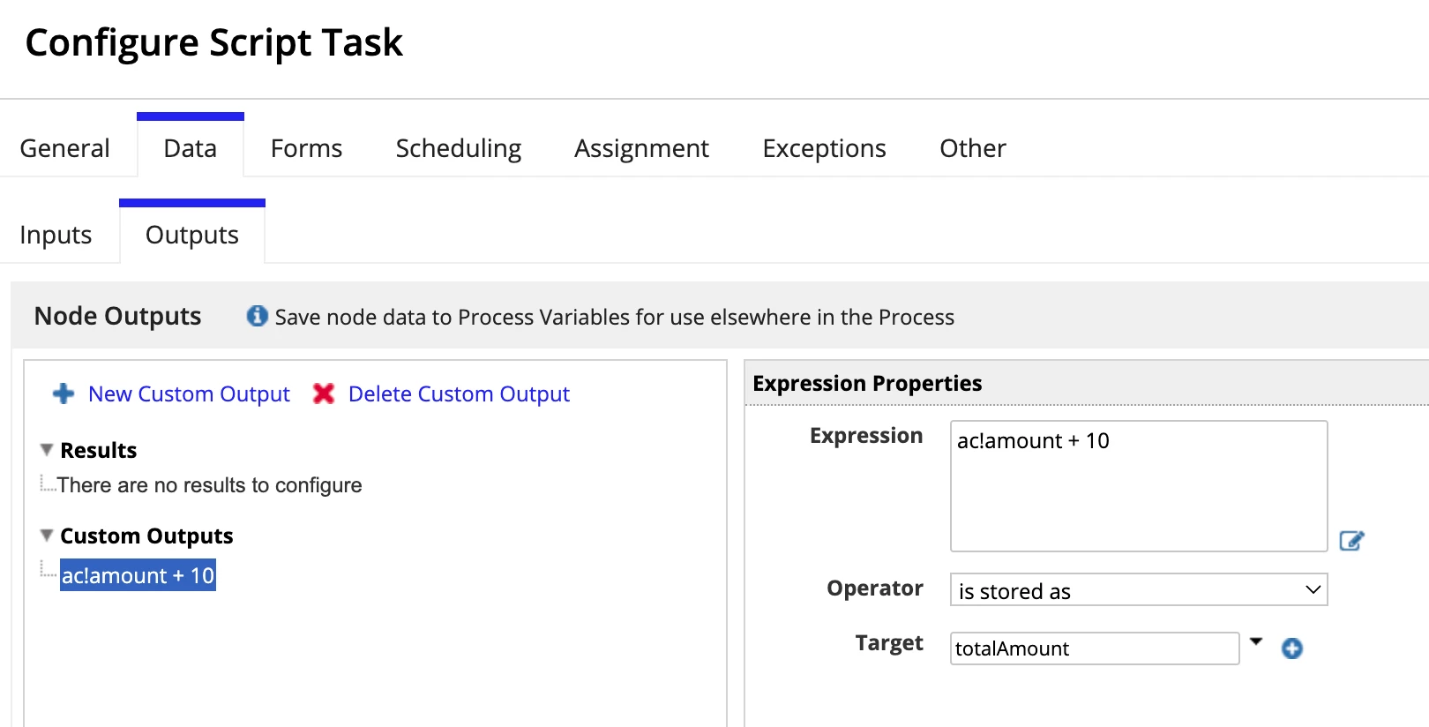The image size is (1429, 727).
Task: Click inside the Target totalAmount field
Action: [x=1095, y=648]
